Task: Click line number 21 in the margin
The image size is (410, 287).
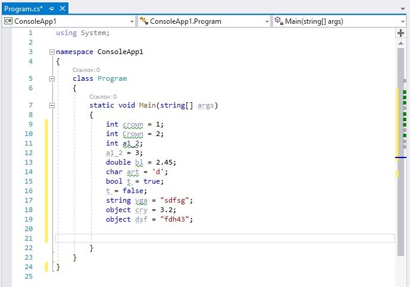Action: click(29, 238)
